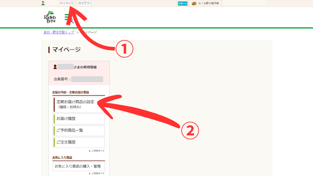The height and width of the screenshot is (176, 313).
Task: Click the ログアウト link
Action: (x=85, y=3)
